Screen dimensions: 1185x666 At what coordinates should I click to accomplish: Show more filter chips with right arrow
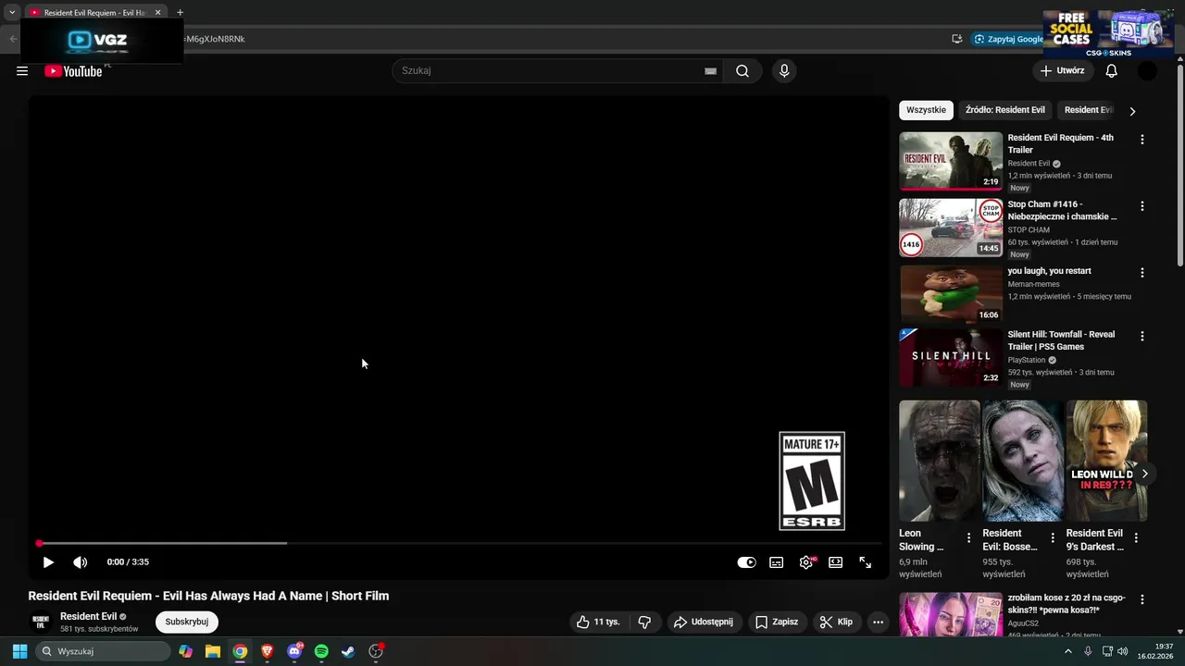coord(1132,111)
